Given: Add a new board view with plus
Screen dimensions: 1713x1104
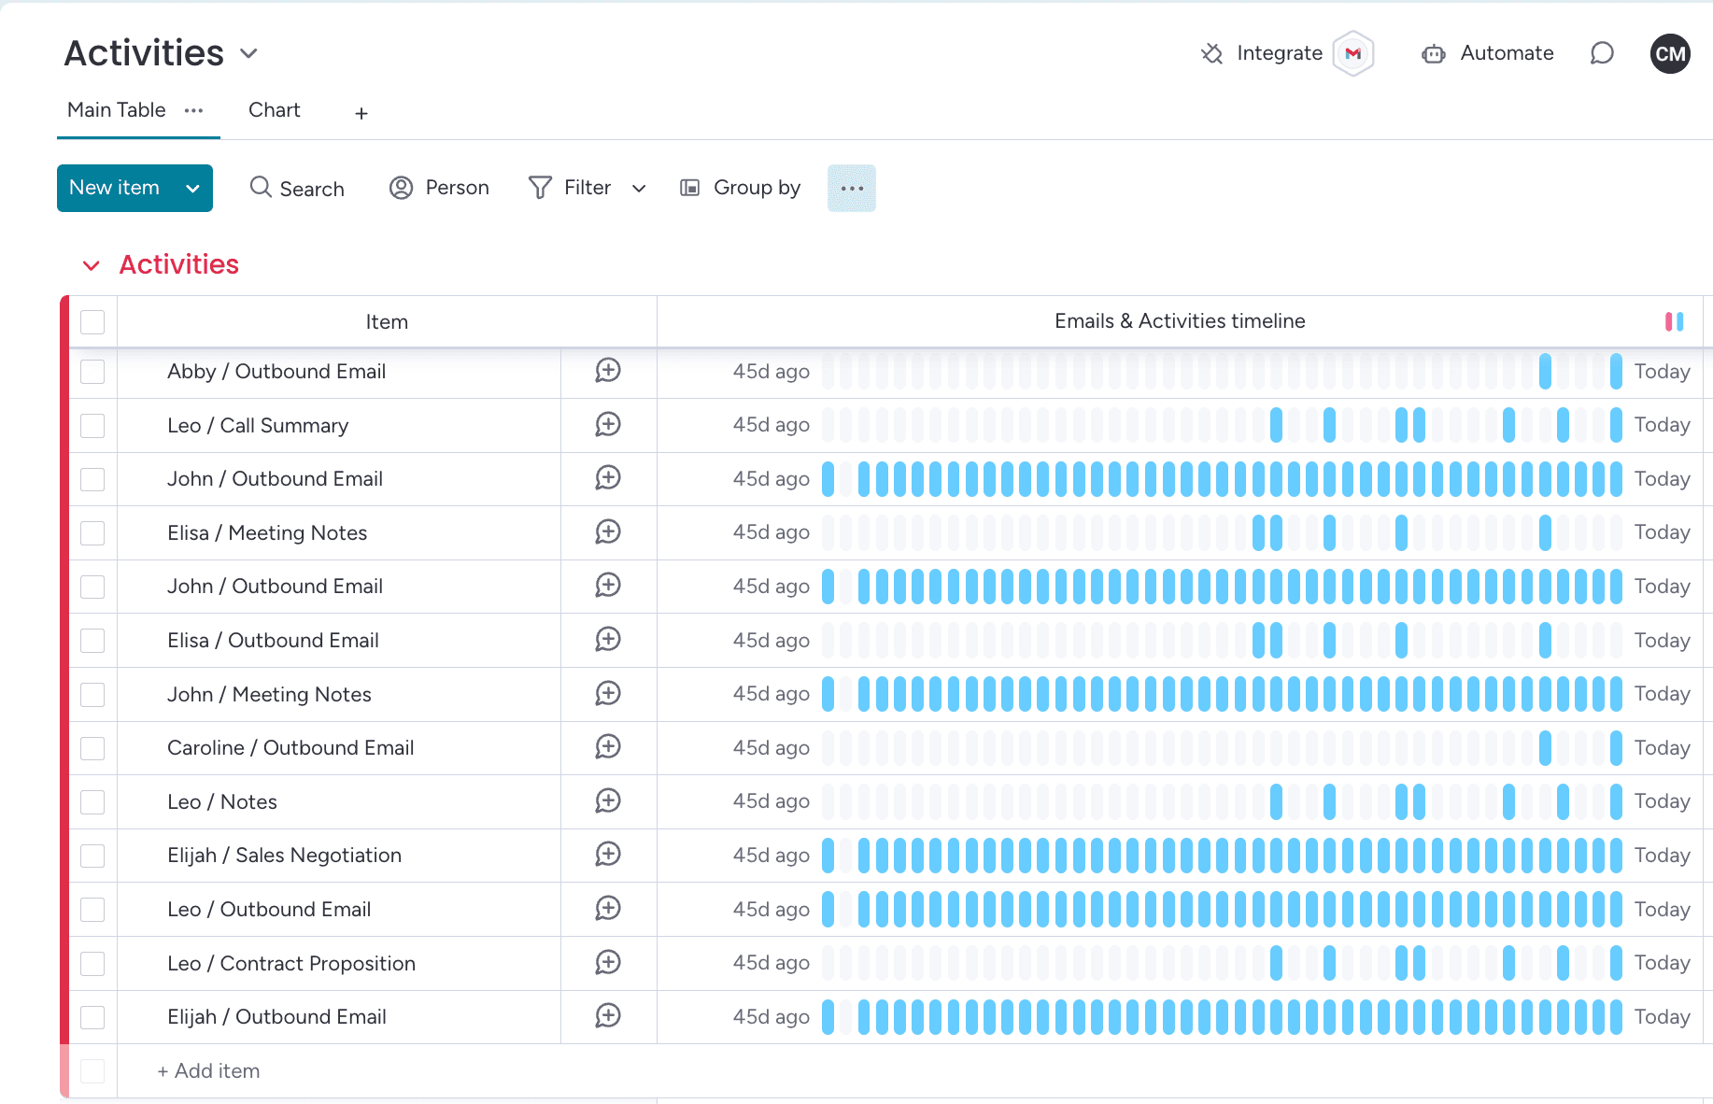Looking at the screenshot, I should pos(361,113).
